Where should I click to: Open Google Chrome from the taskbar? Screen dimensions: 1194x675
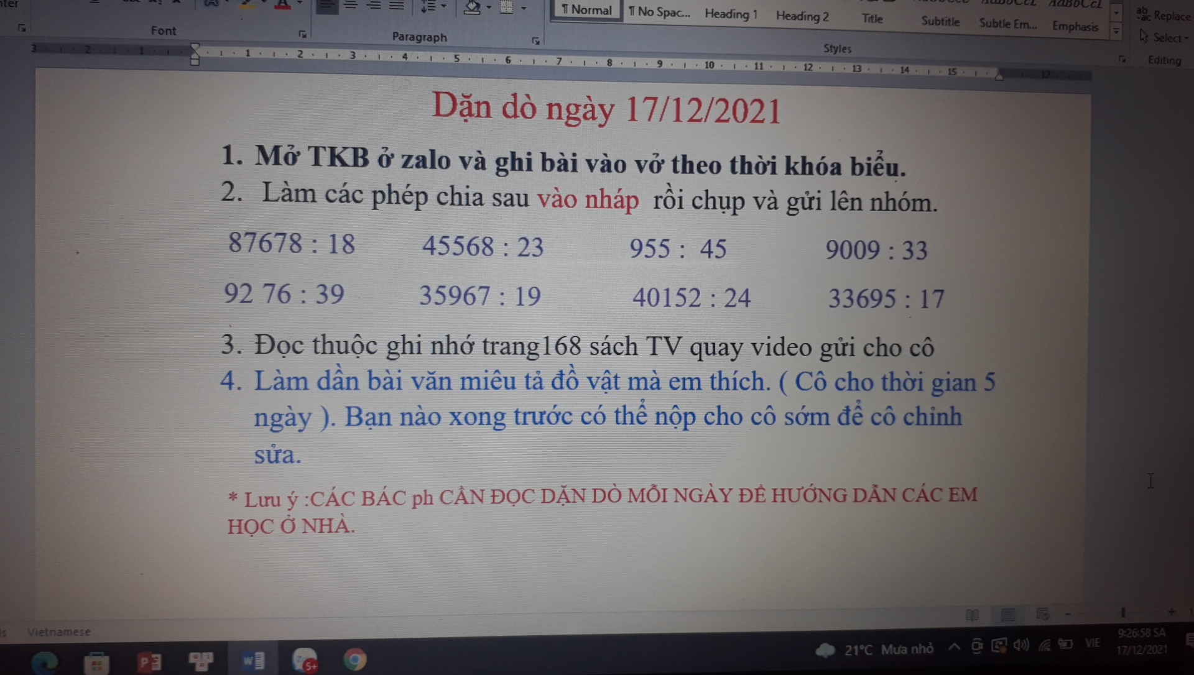tap(355, 660)
